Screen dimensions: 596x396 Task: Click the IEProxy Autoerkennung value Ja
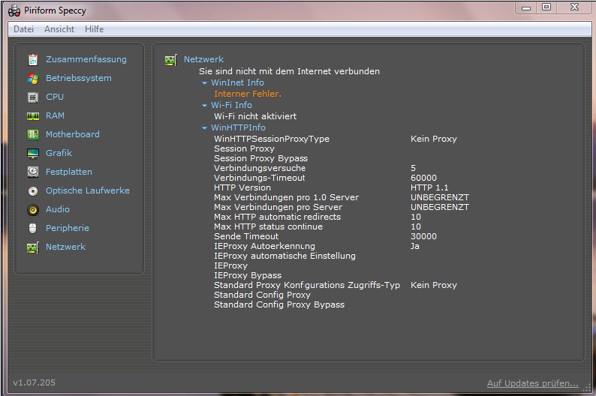point(414,246)
